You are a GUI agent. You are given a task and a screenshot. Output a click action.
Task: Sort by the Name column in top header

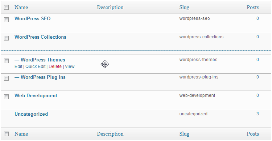pyautogui.click(x=21, y=7)
